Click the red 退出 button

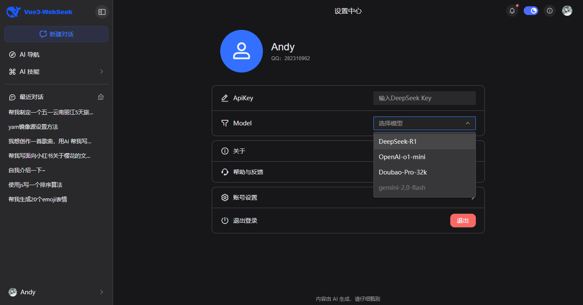click(x=463, y=221)
